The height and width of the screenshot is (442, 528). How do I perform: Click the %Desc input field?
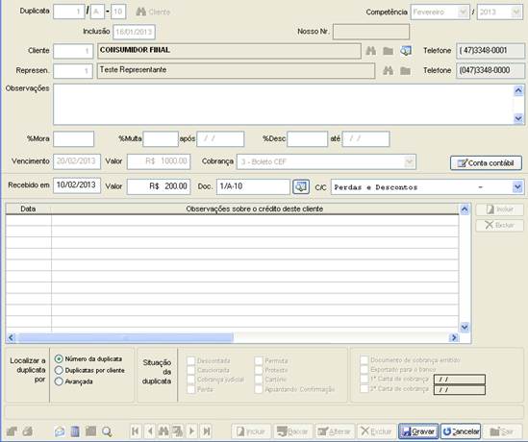(x=307, y=139)
